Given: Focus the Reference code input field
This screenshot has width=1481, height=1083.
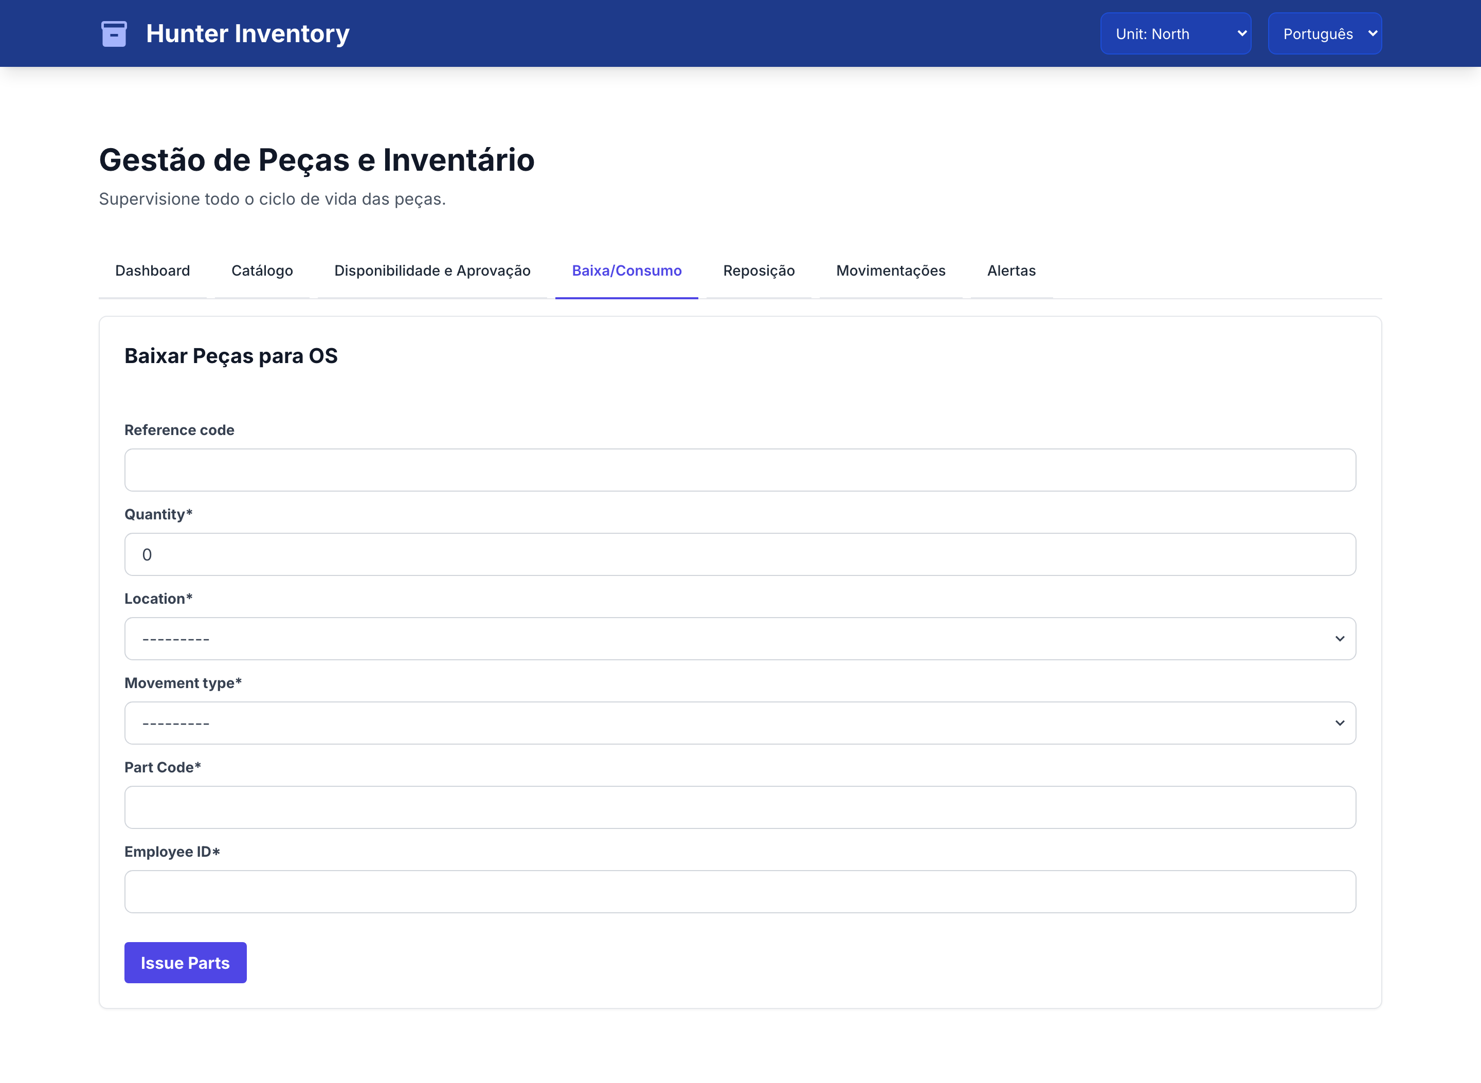Looking at the screenshot, I should (x=739, y=470).
